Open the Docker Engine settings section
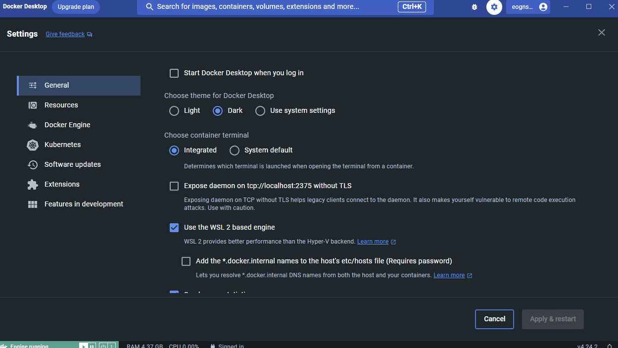Image resolution: width=618 pixels, height=348 pixels. pyautogui.click(x=79, y=125)
